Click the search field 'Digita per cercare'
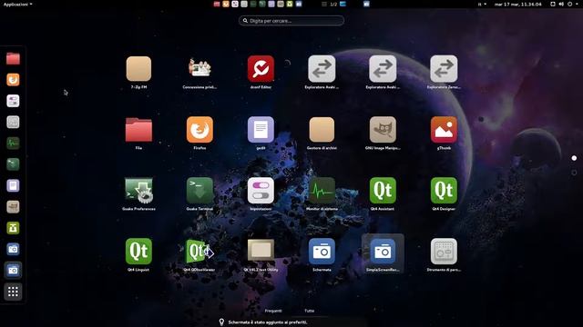The width and height of the screenshot is (583, 327). (x=291, y=21)
